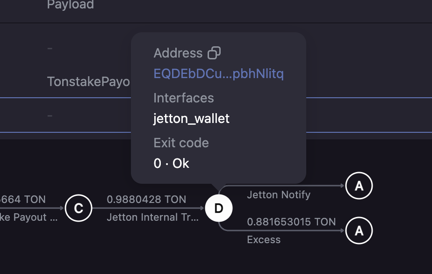
Task: Click the Interfaces heading in the tooltip
Action: 183,98
